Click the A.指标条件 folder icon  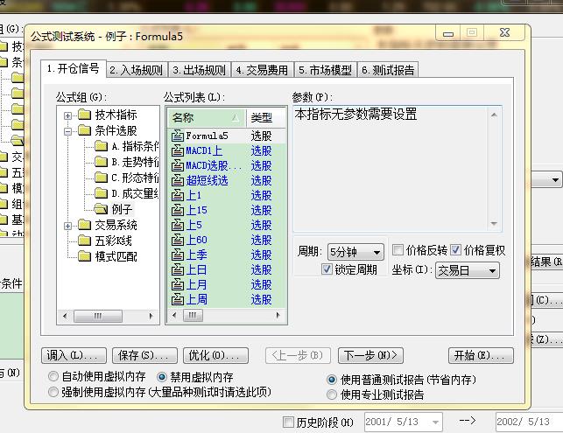(102, 146)
